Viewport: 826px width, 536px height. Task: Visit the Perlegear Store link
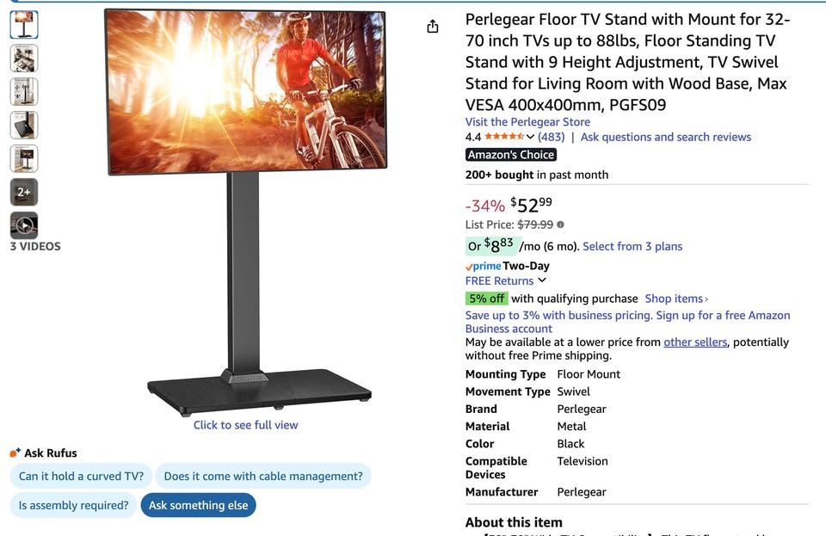[527, 121]
